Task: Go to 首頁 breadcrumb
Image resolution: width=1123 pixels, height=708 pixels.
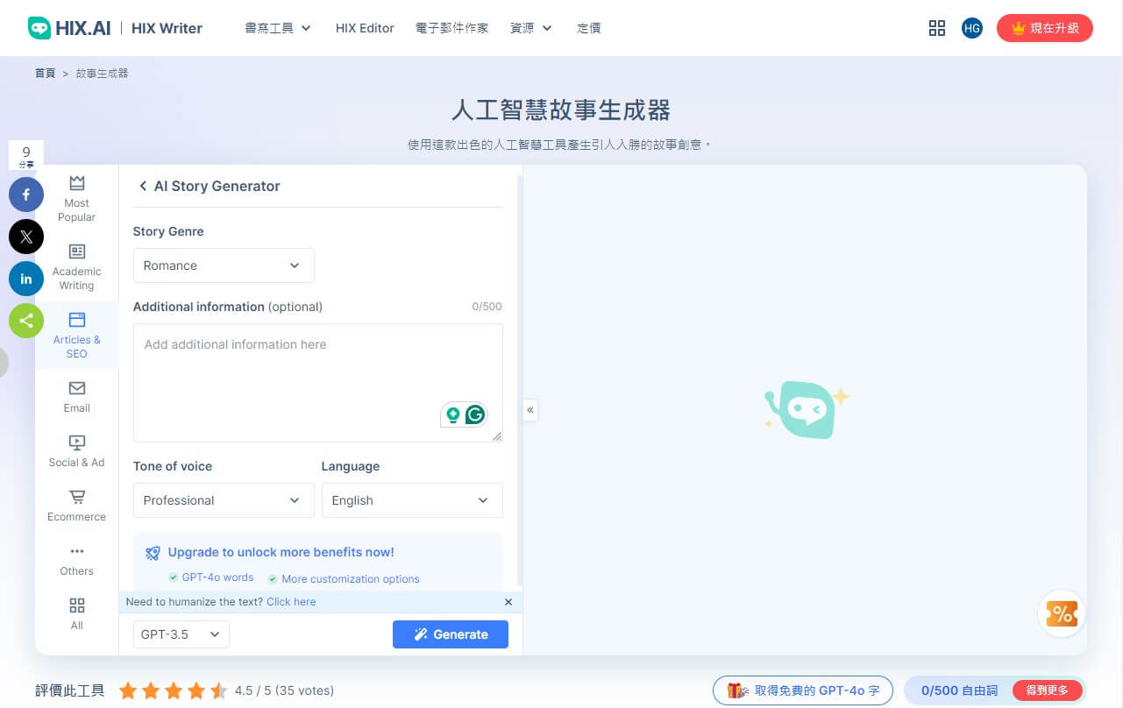Action: [45, 74]
